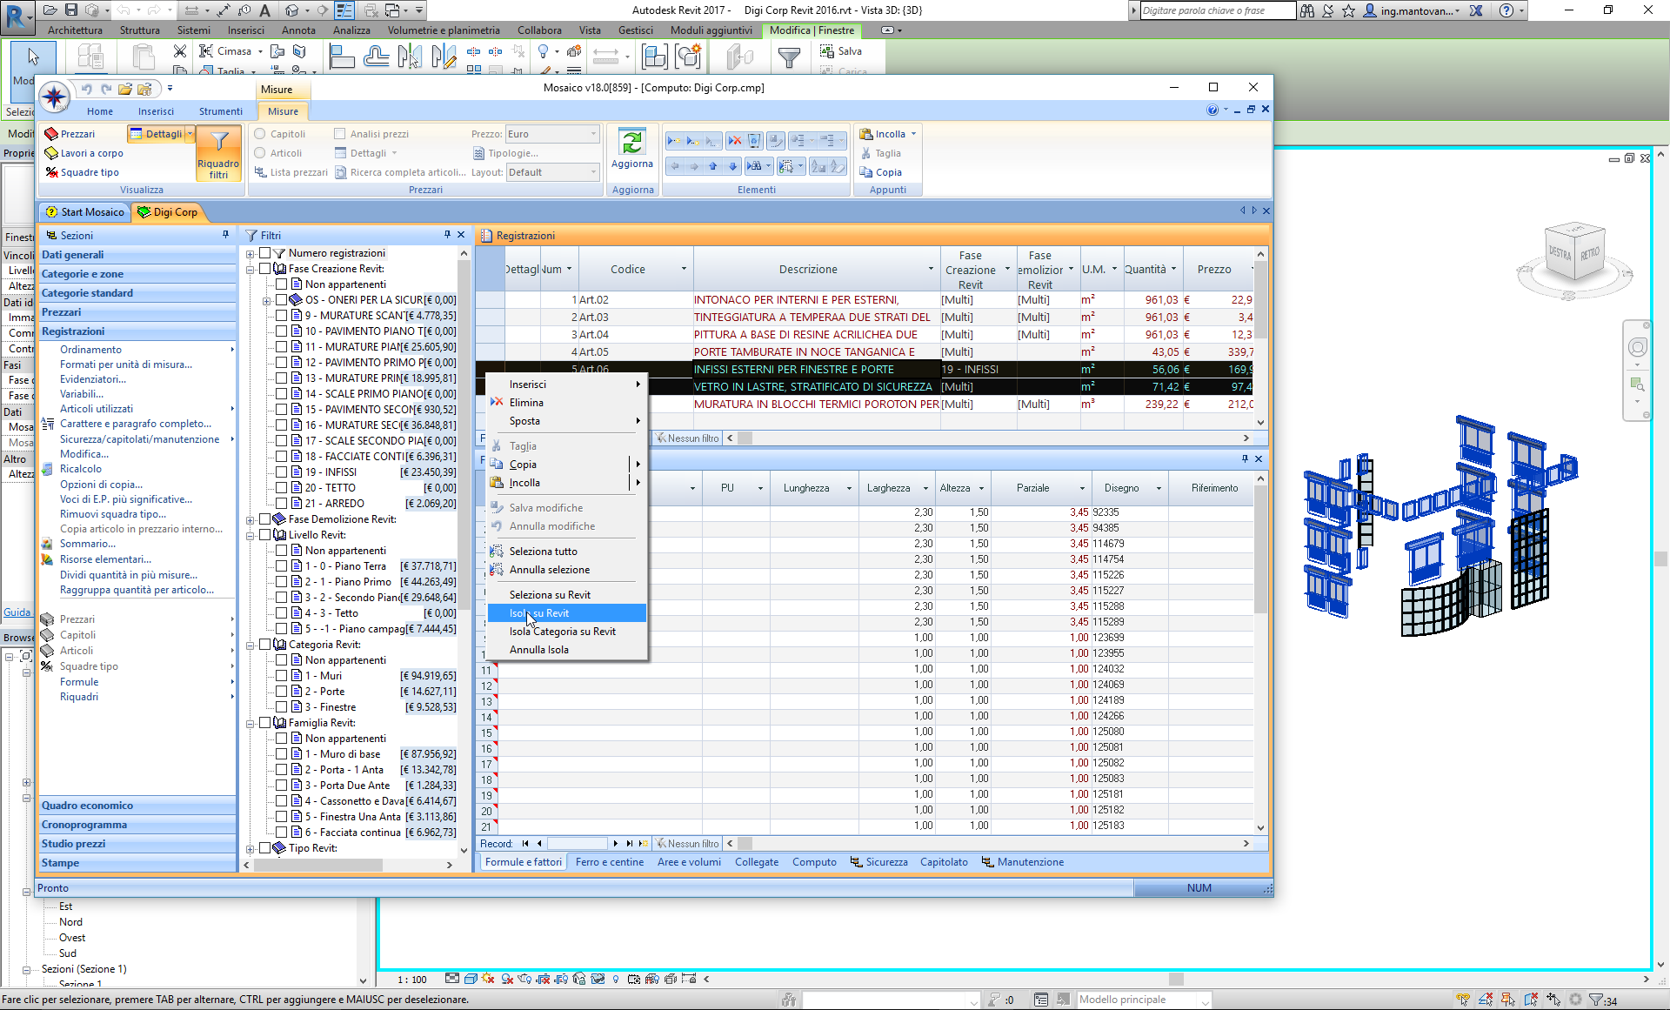Image resolution: width=1670 pixels, height=1010 pixels.
Task: Switch to the Computo bottom tab
Action: (814, 862)
